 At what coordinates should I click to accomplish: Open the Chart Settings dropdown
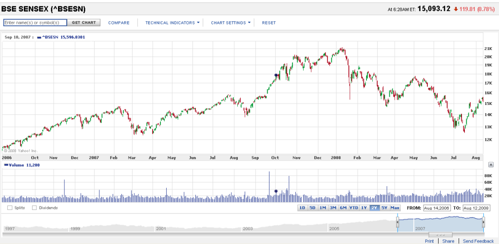pyautogui.click(x=230, y=23)
